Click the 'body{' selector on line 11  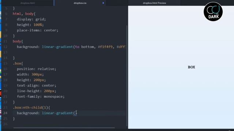[x=18, y=41]
